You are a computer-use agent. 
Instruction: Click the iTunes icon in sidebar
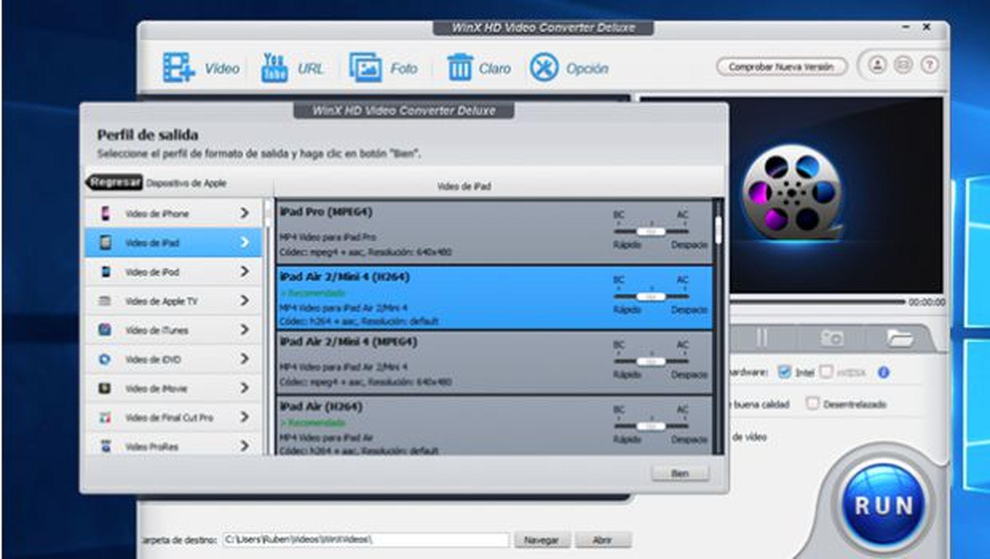click(x=105, y=330)
